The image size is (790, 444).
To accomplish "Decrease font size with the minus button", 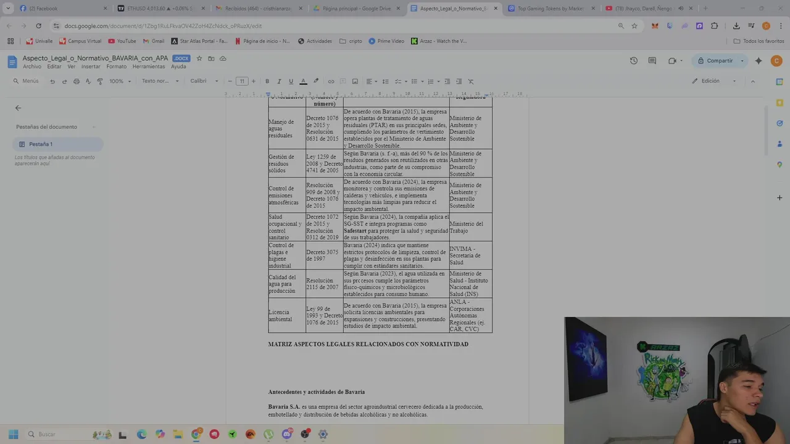I will pyautogui.click(x=230, y=81).
